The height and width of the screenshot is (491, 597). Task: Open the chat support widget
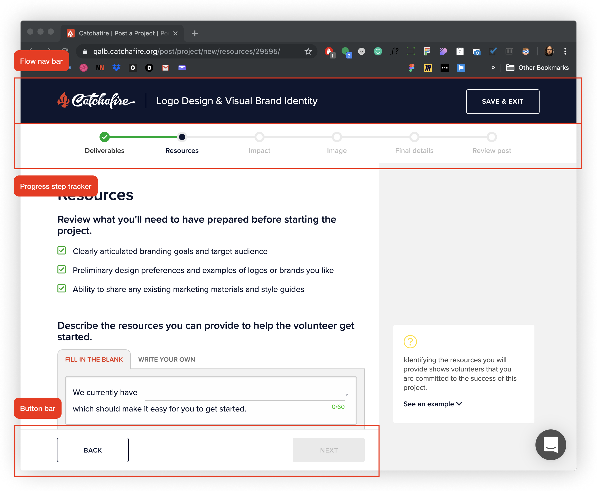pos(550,445)
